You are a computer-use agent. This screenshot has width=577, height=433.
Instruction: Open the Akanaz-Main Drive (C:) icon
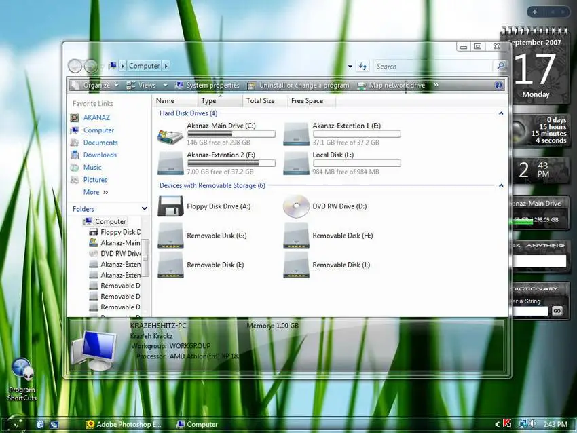[170, 136]
